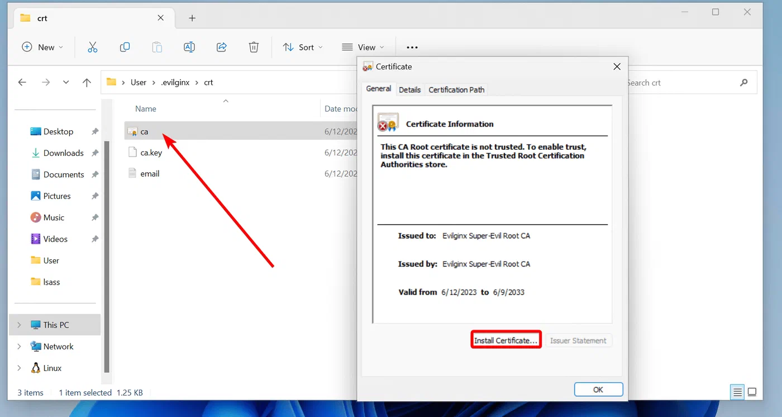This screenshot has width=782, height=417.
Task: Close the crt tab
Action: tap(161, 18)
